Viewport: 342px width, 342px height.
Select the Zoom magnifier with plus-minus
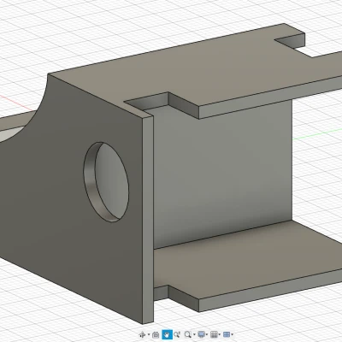pos(177,334)
